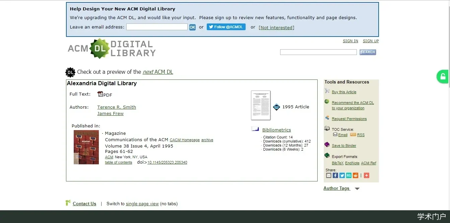
Task: Open the next ACM DL preview link
Action: 158,72
